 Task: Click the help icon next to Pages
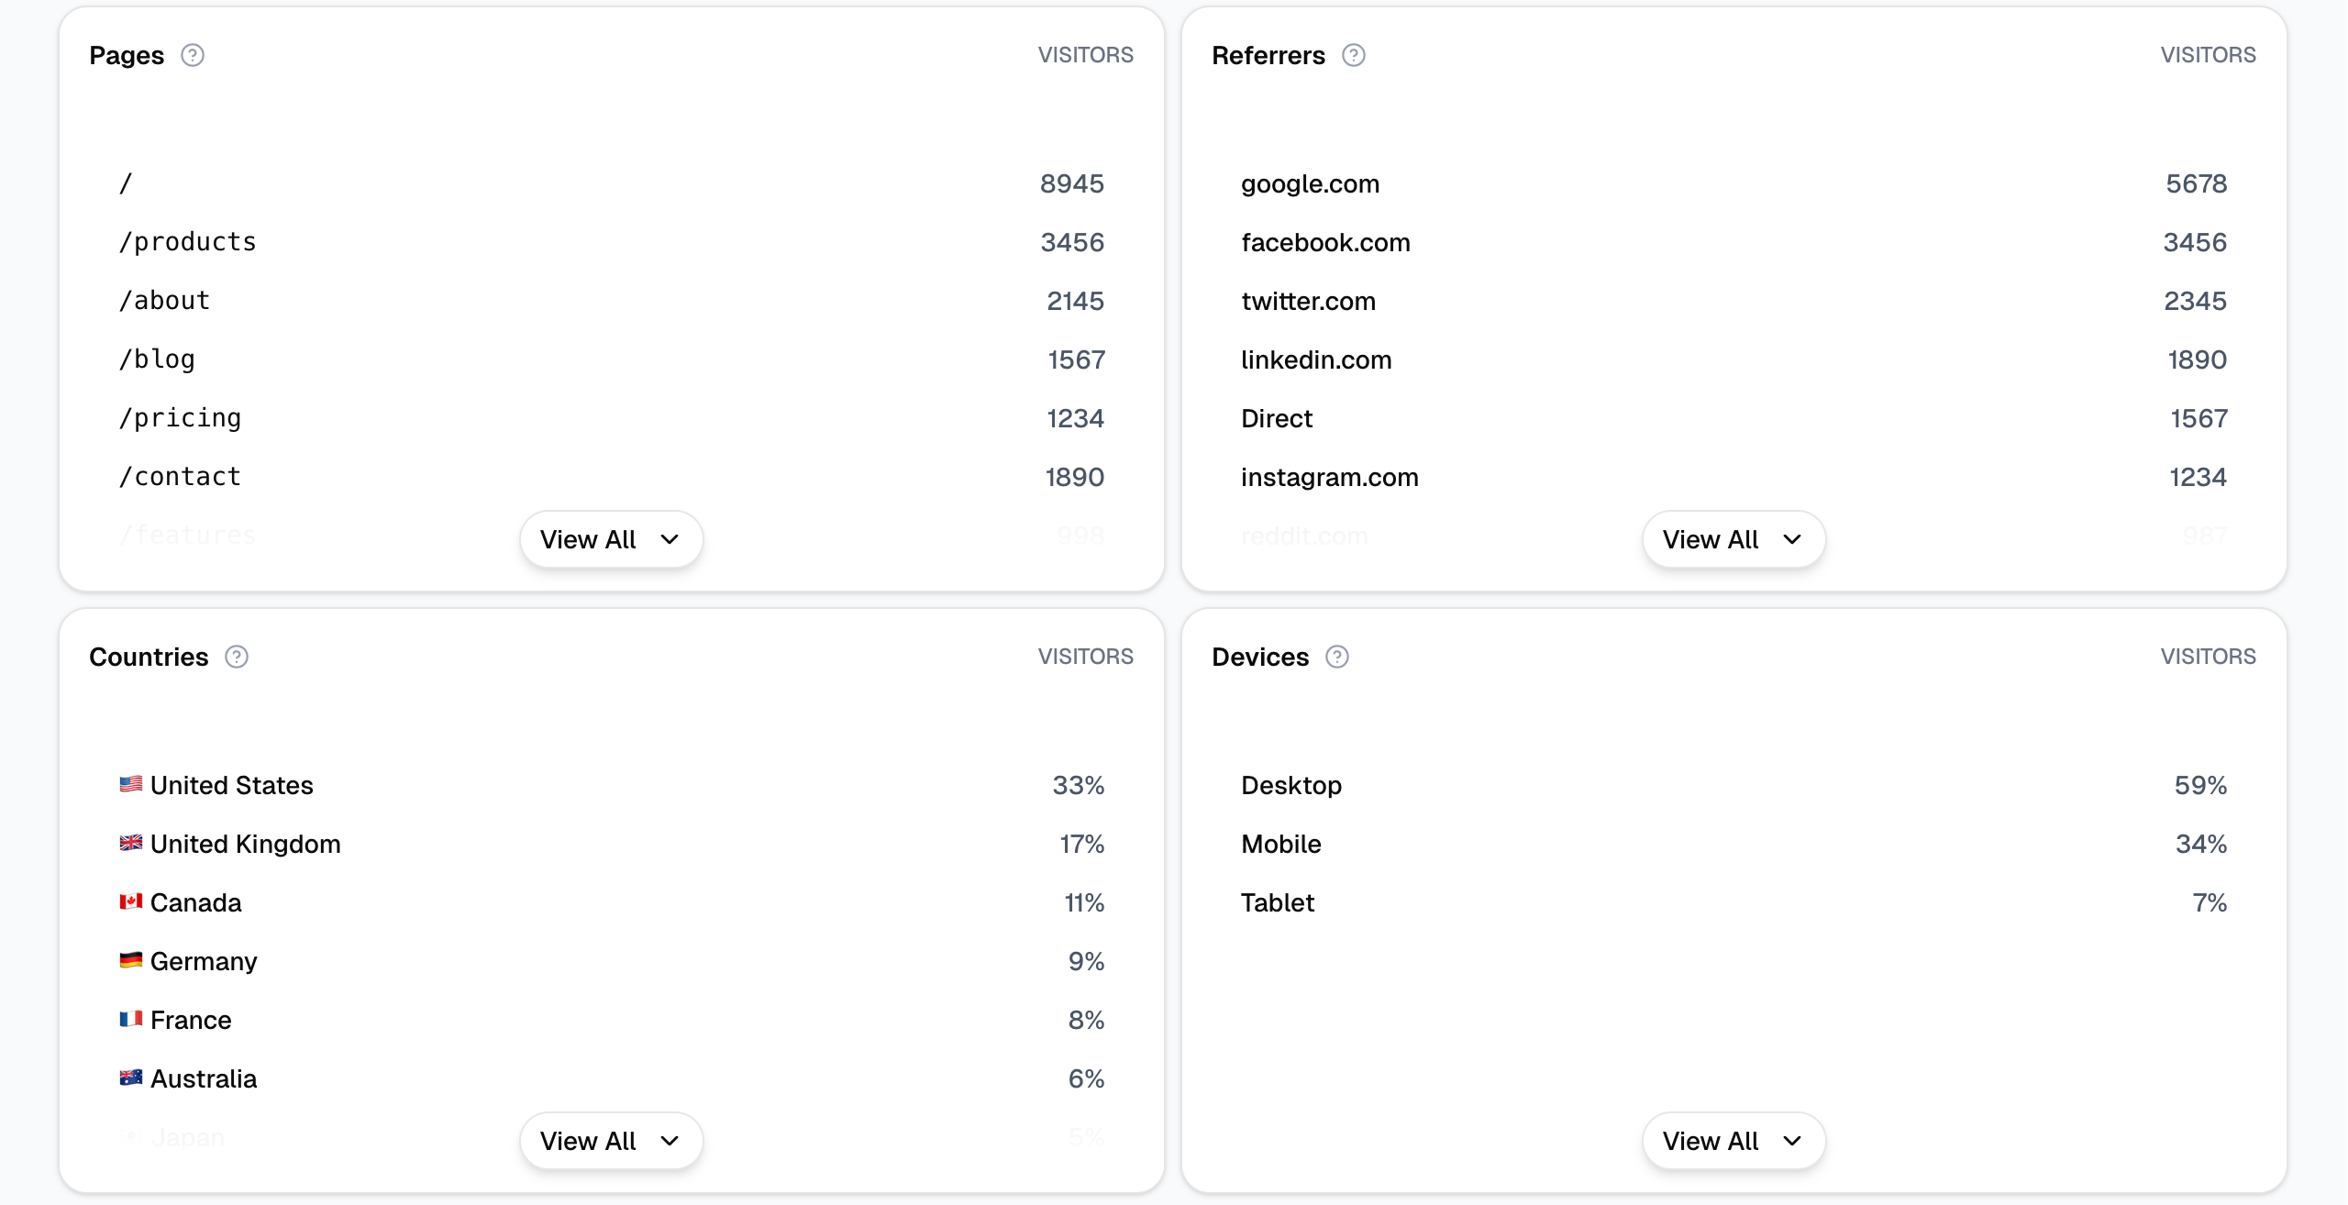(x=193, y=56)
